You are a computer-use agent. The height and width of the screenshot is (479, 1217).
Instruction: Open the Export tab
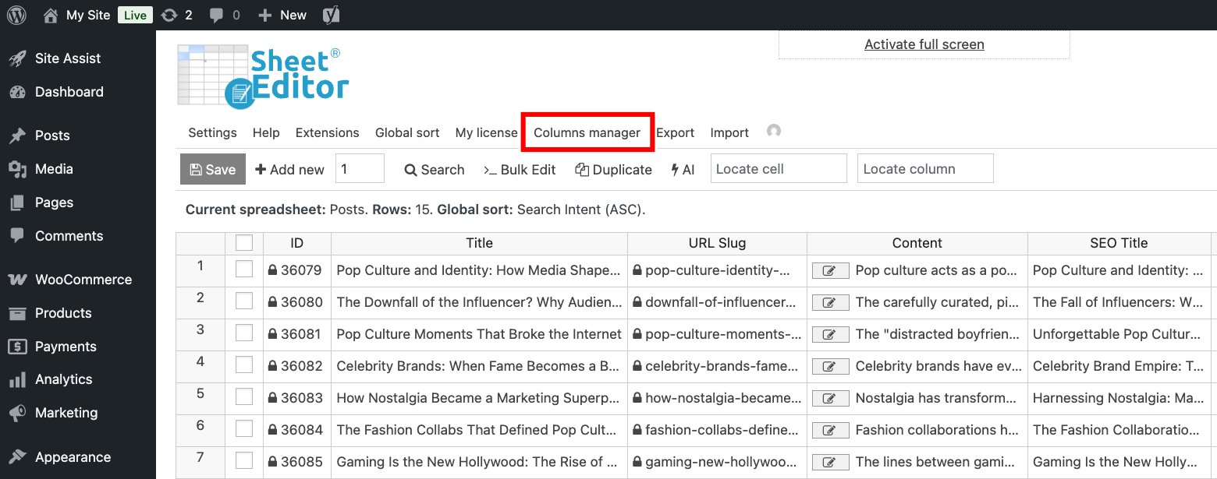click(x=675, y=132)
